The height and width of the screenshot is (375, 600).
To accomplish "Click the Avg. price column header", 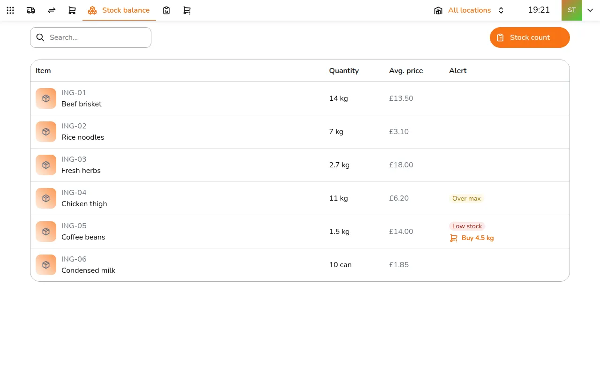I will 406,71.
